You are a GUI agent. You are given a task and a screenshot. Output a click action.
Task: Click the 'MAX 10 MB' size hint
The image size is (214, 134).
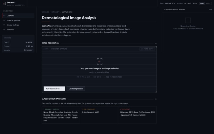point(97,77)
